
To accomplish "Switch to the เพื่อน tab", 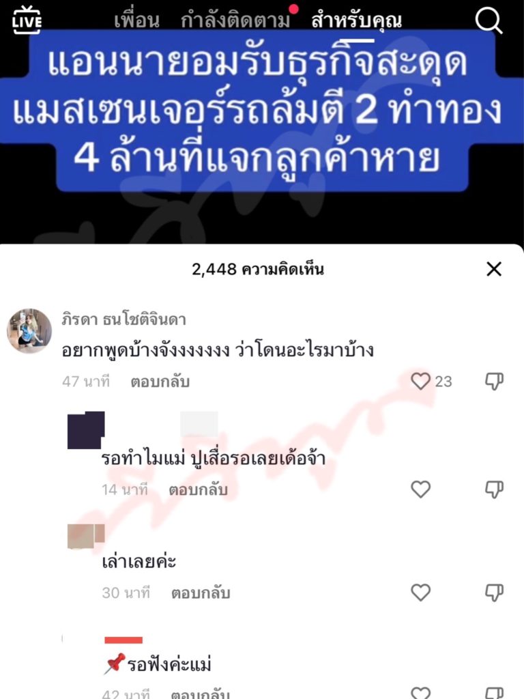I will (136, 20).
